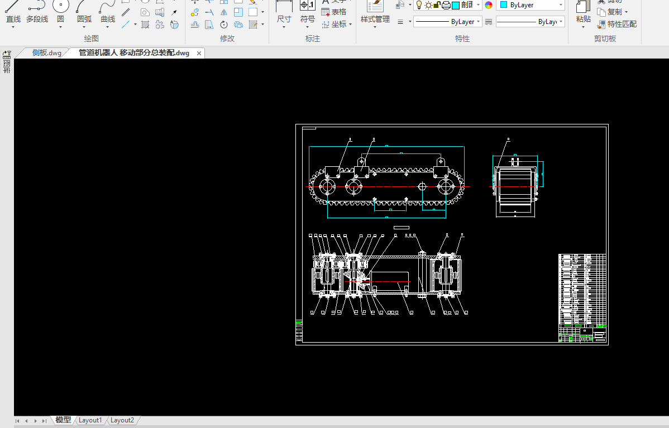Toggle the layer on/off lightbulb icon
This screenshot has width=669, height=428.
click(x=419, y=5)
